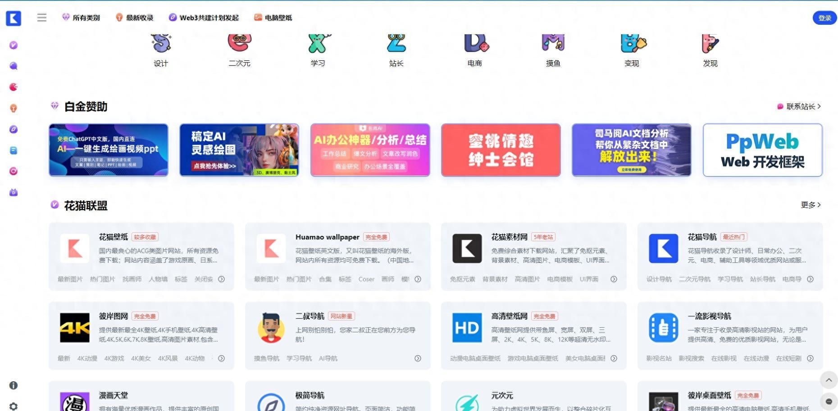Click the info icon in left sidebar

(x=14, y=385)
